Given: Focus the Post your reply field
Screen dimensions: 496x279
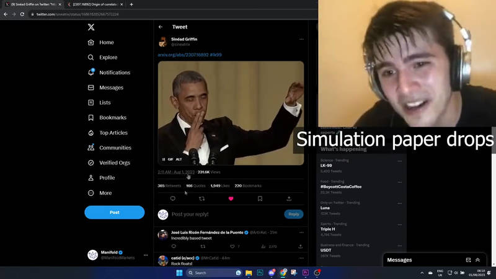Looking at the screenshot, I should coord(226,214).
